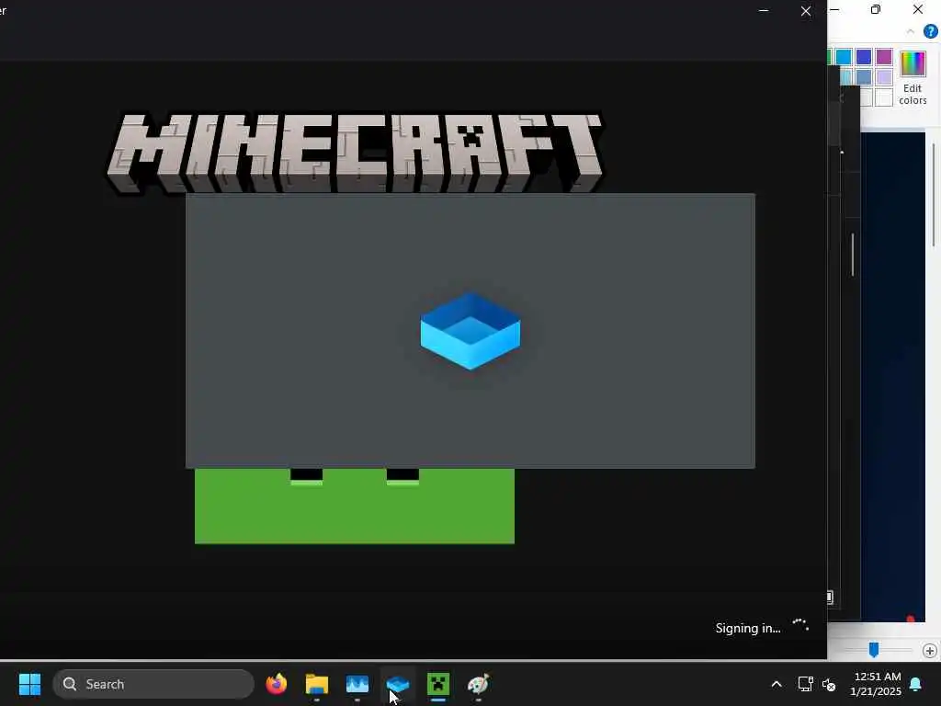Open Paint Help question mark icon
This screenshot has width=941, height=706.
(930, 31)
